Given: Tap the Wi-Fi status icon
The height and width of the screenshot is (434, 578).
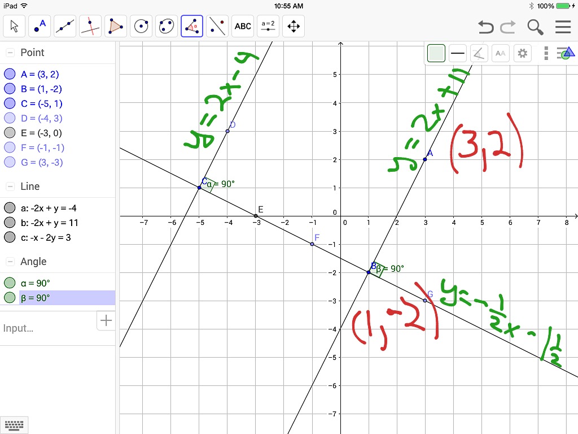Looking at the screenshot, I should pos(24,6).
